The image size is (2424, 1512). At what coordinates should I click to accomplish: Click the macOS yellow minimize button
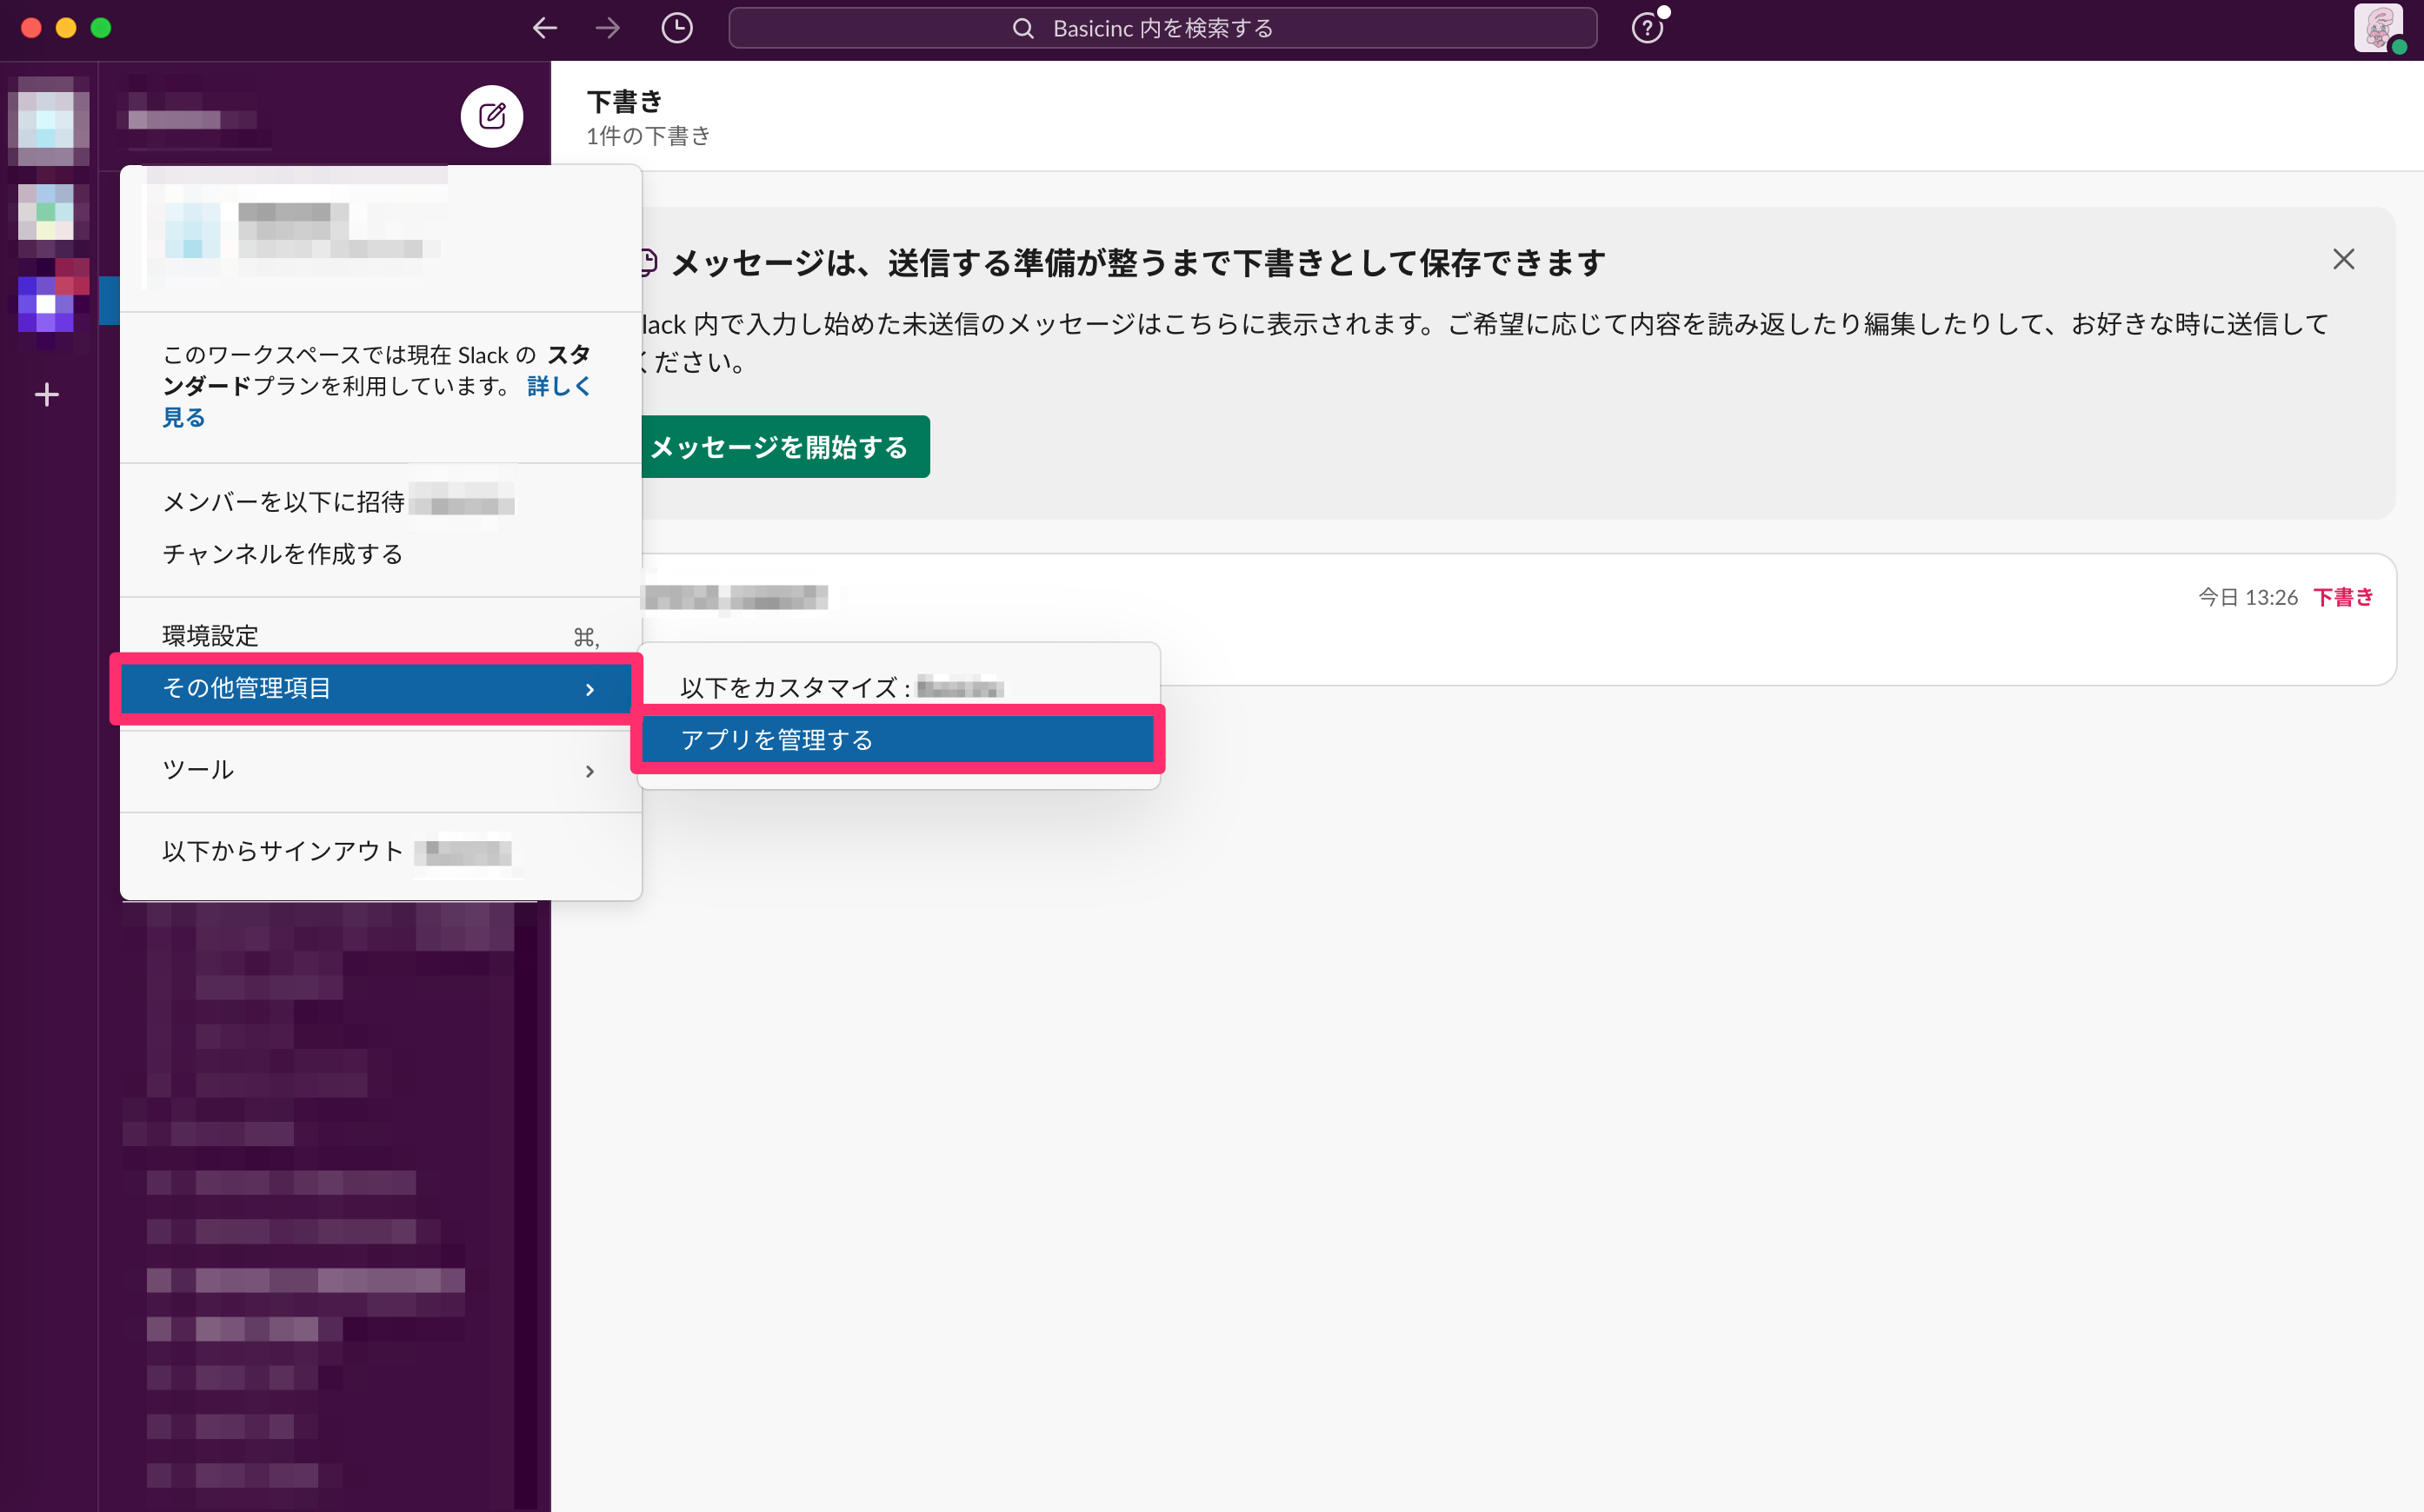66,28
